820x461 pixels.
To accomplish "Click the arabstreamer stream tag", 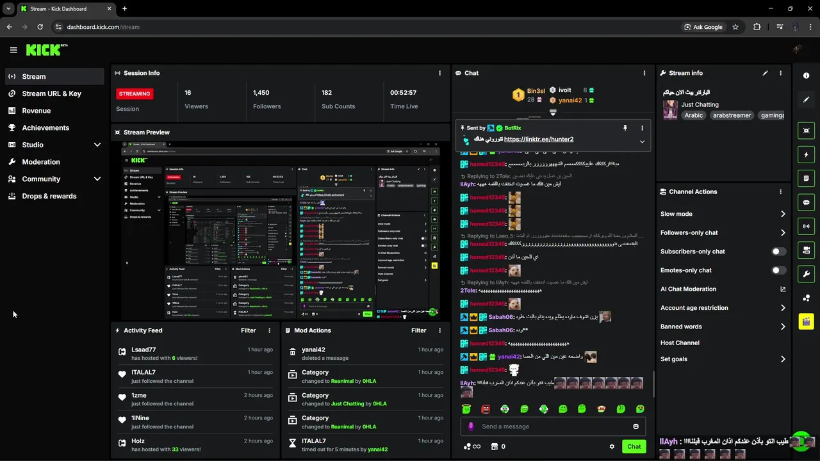I will pyautogui.click(x=732, y=115).
